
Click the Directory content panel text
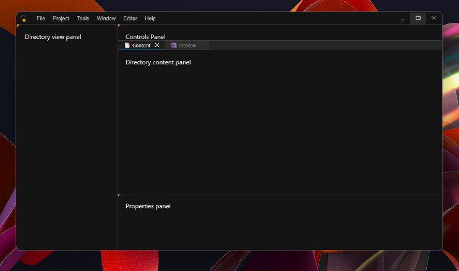158,62
